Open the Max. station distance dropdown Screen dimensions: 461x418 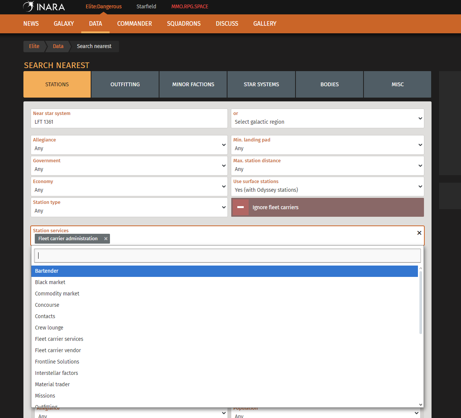[x=328, y=166]
